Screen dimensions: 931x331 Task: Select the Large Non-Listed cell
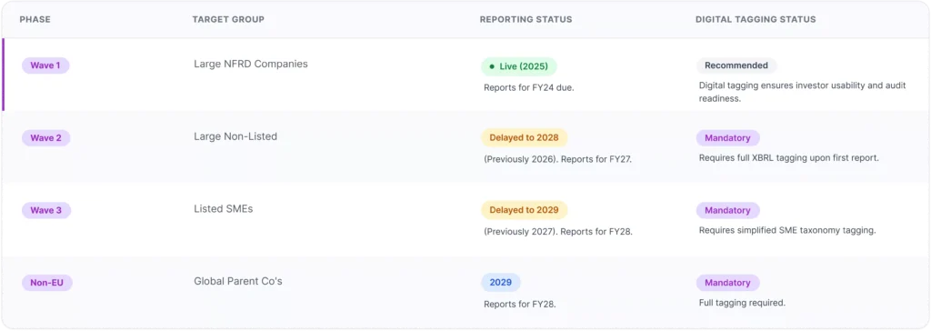tap(235, 136)
